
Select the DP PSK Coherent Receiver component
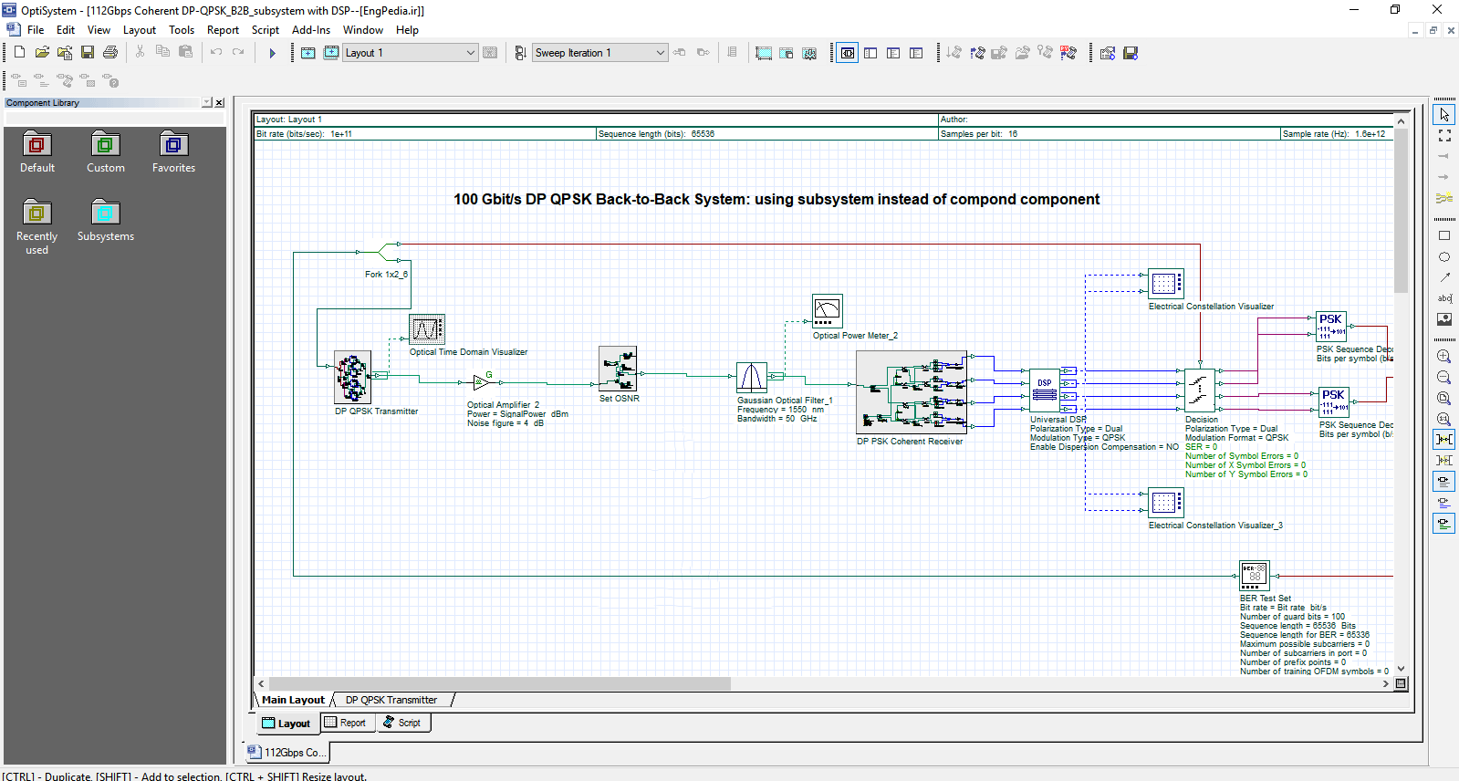[911, 391]
